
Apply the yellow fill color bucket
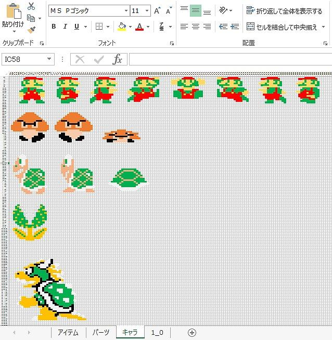(122, 27)
